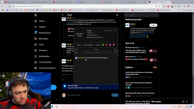Pin the usercard window

click(115, 31)
